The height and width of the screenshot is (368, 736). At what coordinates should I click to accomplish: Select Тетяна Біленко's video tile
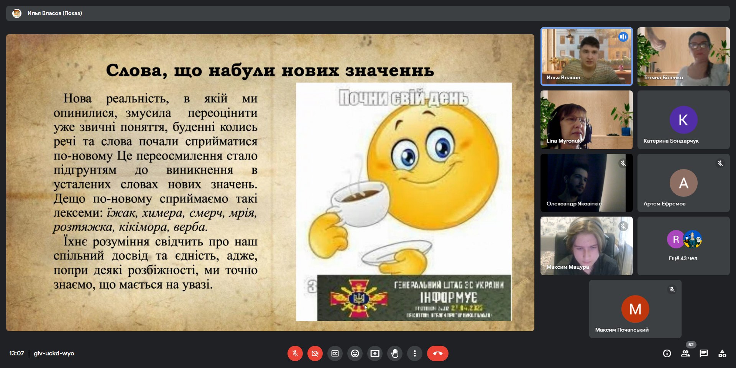click(x=683, y=56)
